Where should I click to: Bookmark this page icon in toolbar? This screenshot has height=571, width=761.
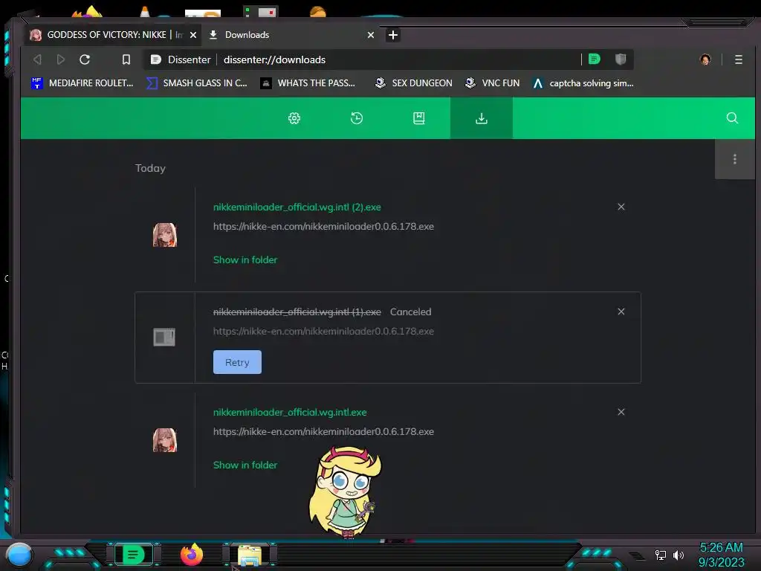[126, 59]
